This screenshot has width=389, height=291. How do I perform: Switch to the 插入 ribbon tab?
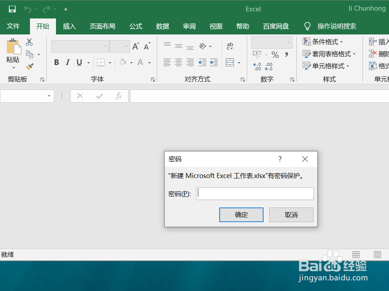[x=69, y=26]
